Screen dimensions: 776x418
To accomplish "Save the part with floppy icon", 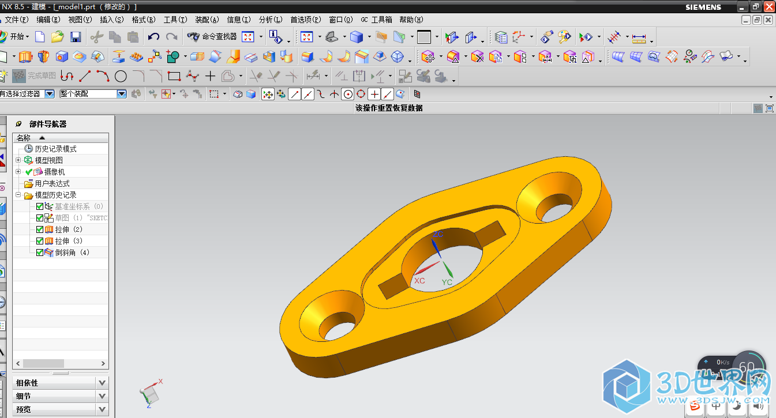I will 75,37.
